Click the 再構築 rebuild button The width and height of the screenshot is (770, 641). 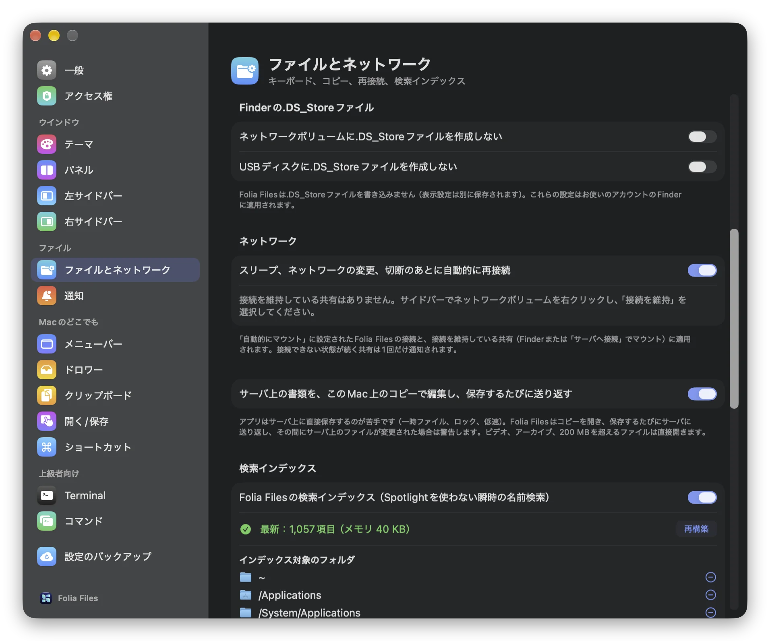coord(696,529)
